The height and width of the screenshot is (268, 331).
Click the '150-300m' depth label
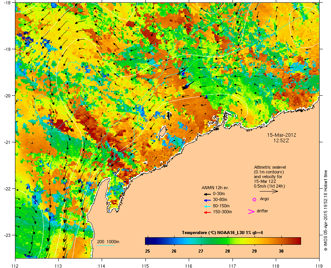[x=222, y=212]
